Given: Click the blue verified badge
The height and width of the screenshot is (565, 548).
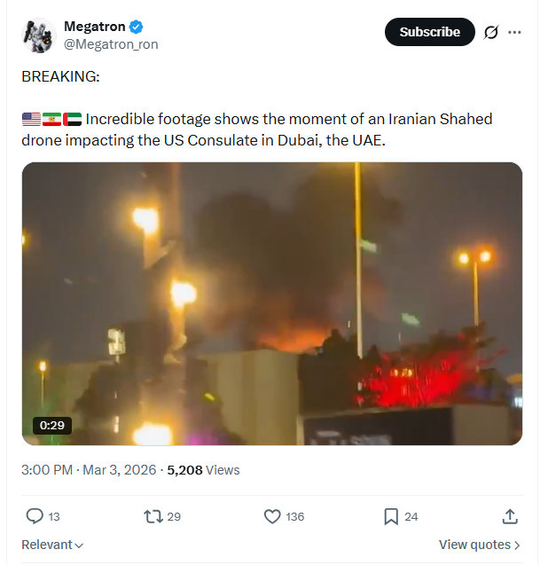Looking at the screenshot, I should 137,27.
